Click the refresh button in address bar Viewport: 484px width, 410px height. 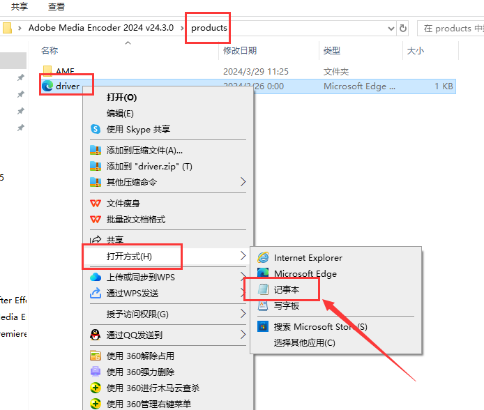coord(403,29)
